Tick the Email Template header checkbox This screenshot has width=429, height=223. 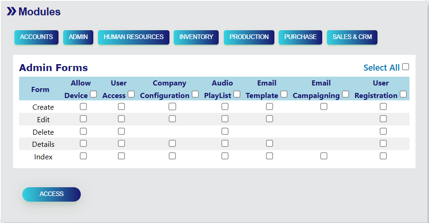coord(284,94)
